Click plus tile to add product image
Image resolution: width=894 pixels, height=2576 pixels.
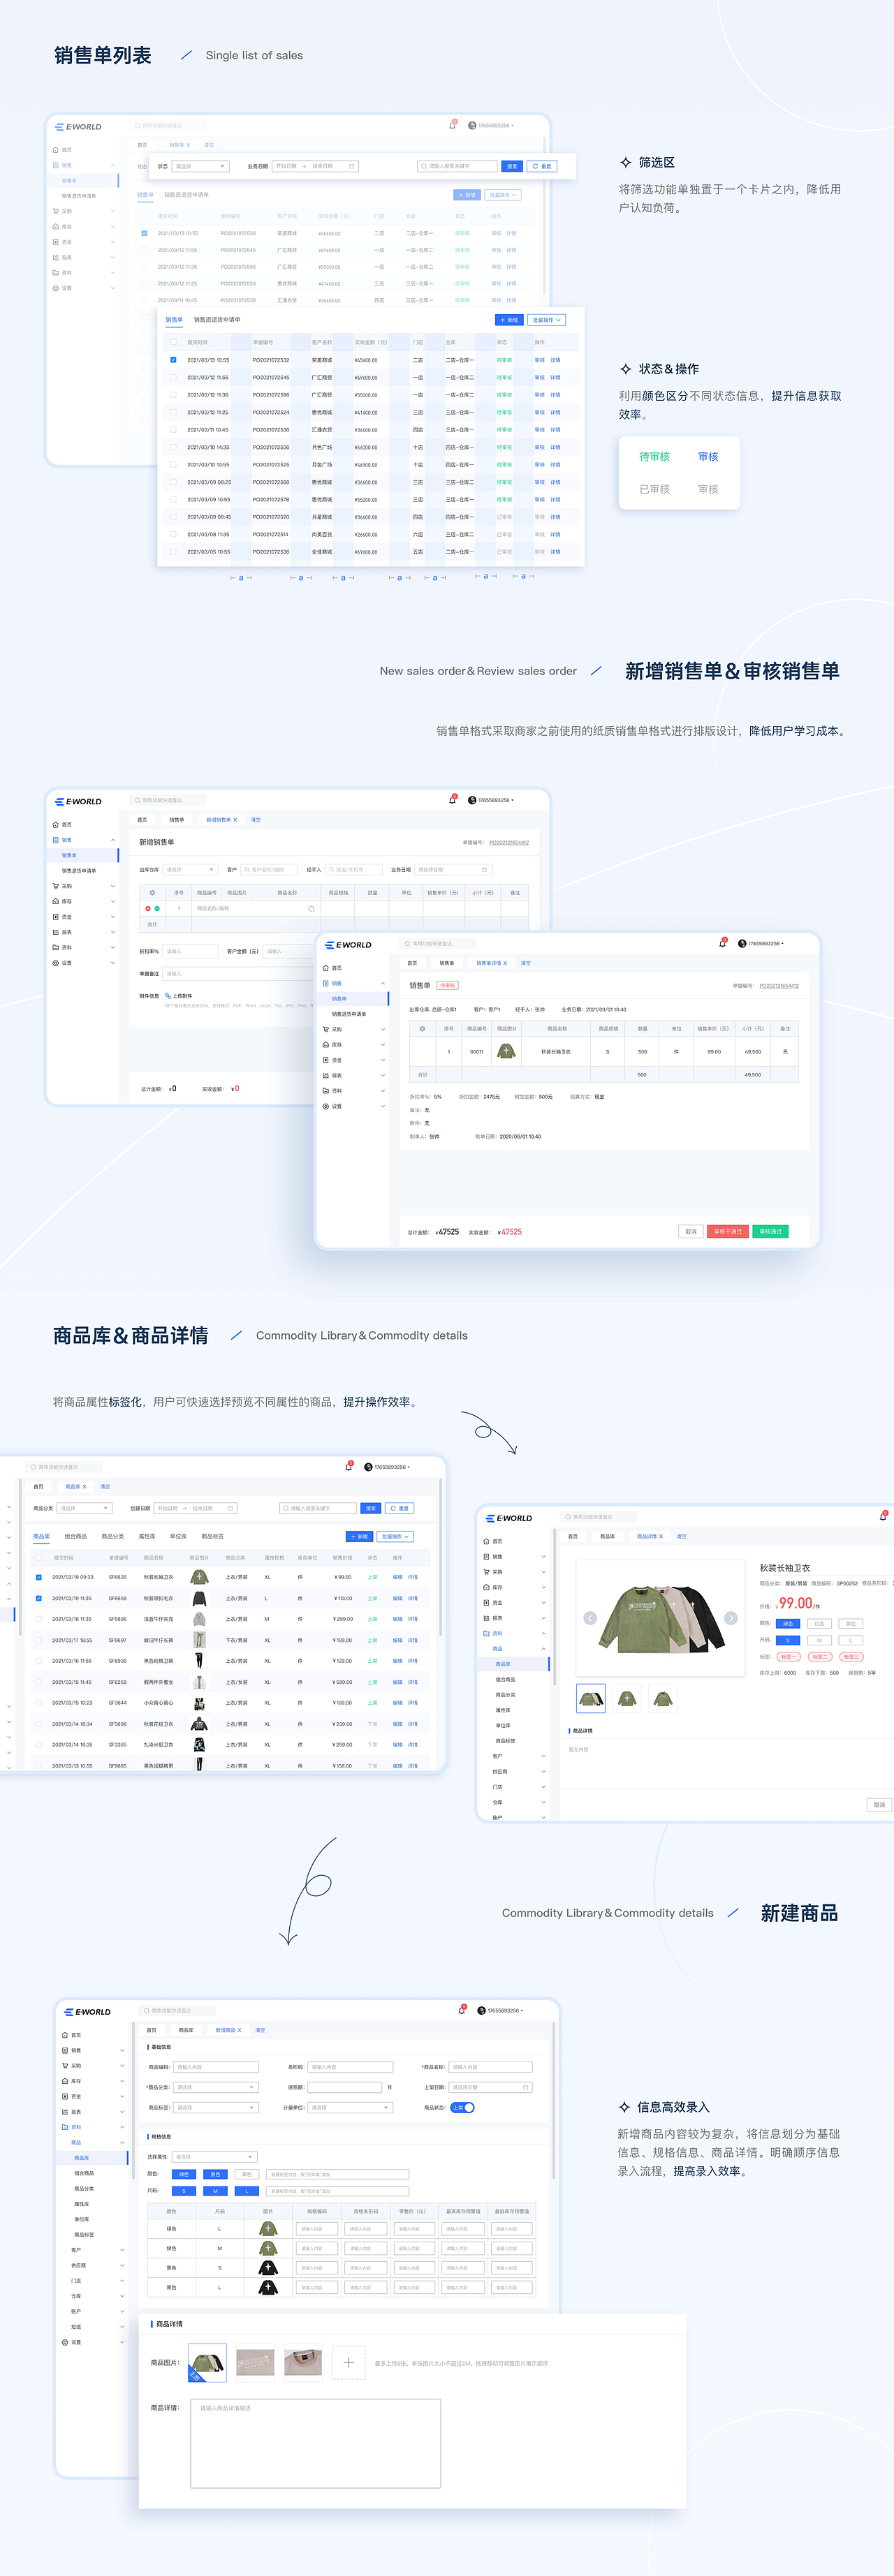point(348,2362)
